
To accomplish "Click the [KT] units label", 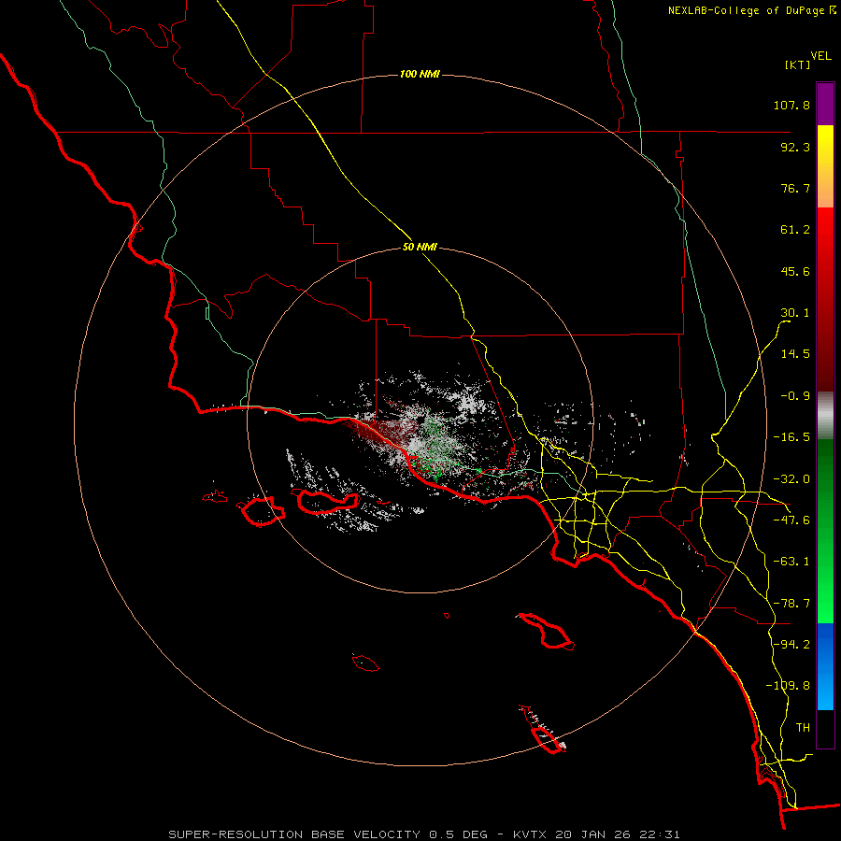I will pyautogui.click(x=797, y=64).
